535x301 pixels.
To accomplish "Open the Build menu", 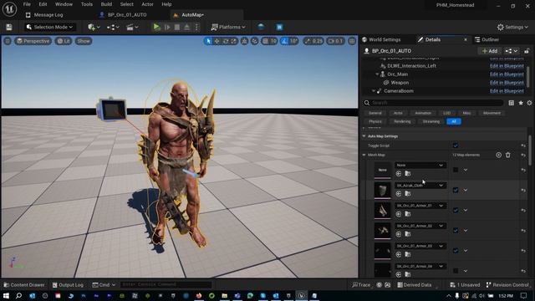I will coord(106,4).
